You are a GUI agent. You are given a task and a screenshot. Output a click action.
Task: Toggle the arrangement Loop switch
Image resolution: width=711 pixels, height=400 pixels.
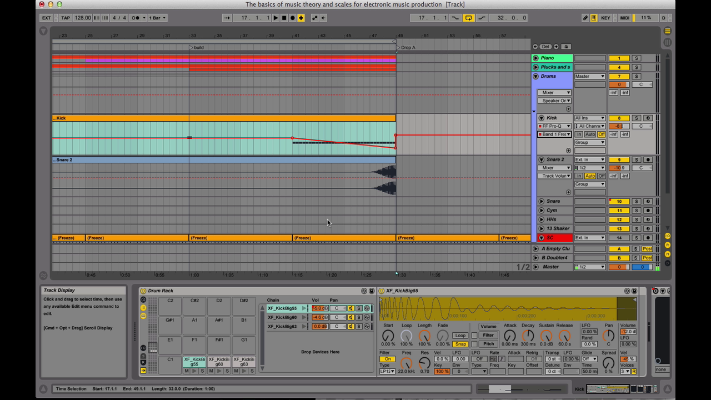tap(469, 18)
